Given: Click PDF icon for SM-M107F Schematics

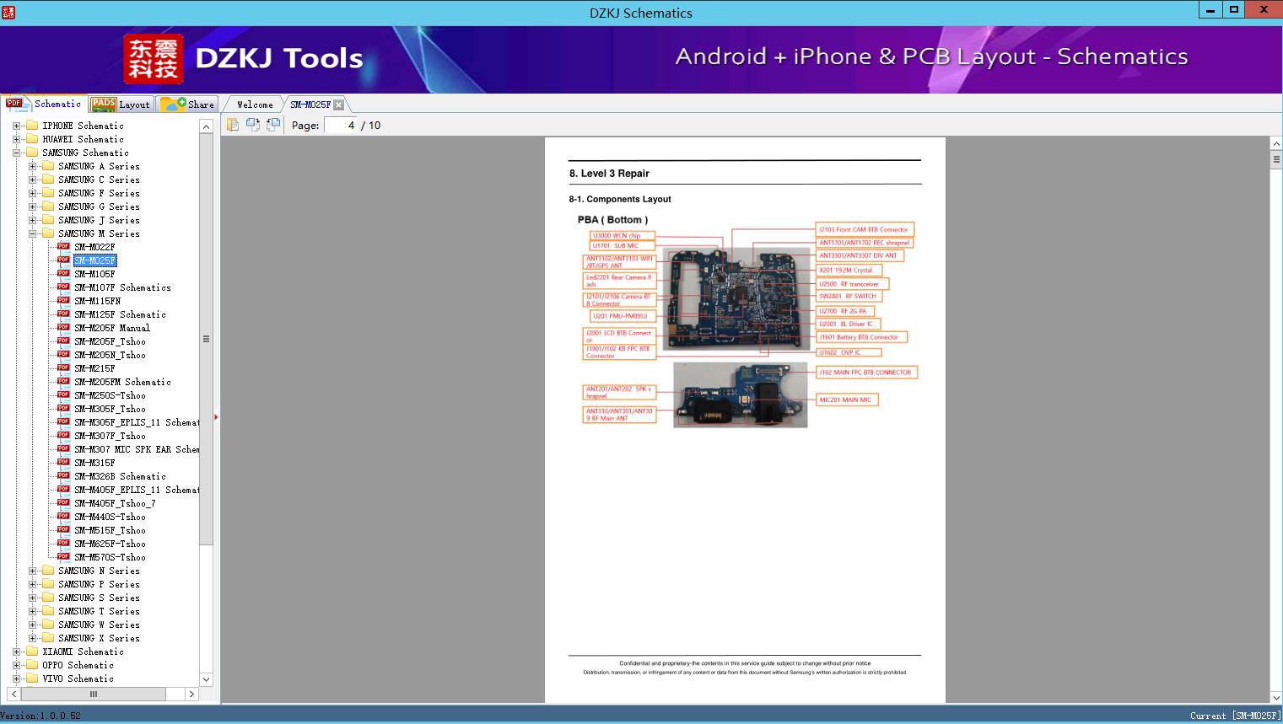Looking at the screenshot, I should point(63,287).
